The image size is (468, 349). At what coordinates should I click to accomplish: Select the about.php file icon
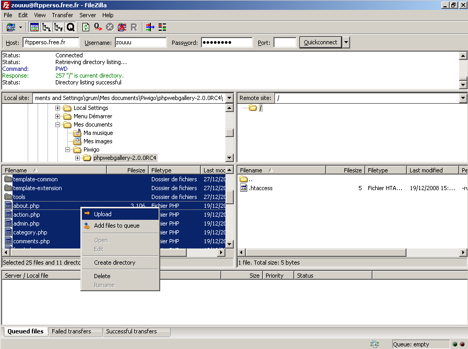coord(8,206)
